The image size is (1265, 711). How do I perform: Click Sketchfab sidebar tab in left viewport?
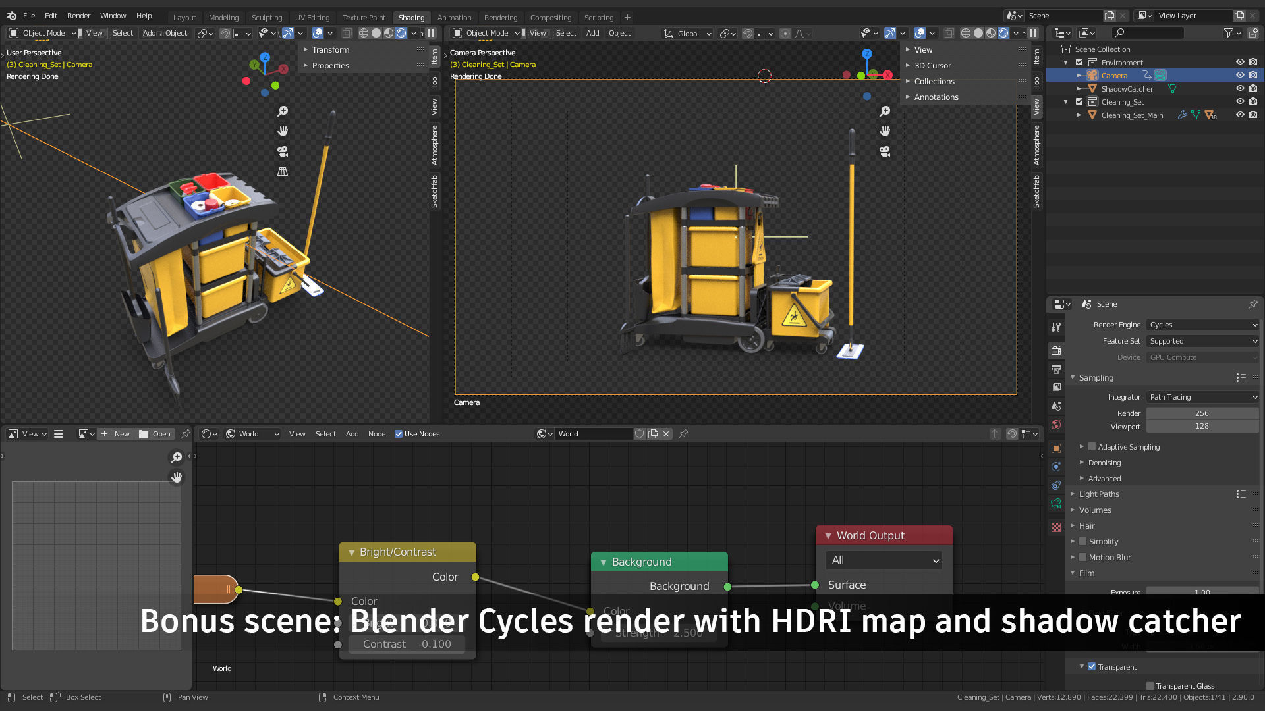(x=434, y=192)
